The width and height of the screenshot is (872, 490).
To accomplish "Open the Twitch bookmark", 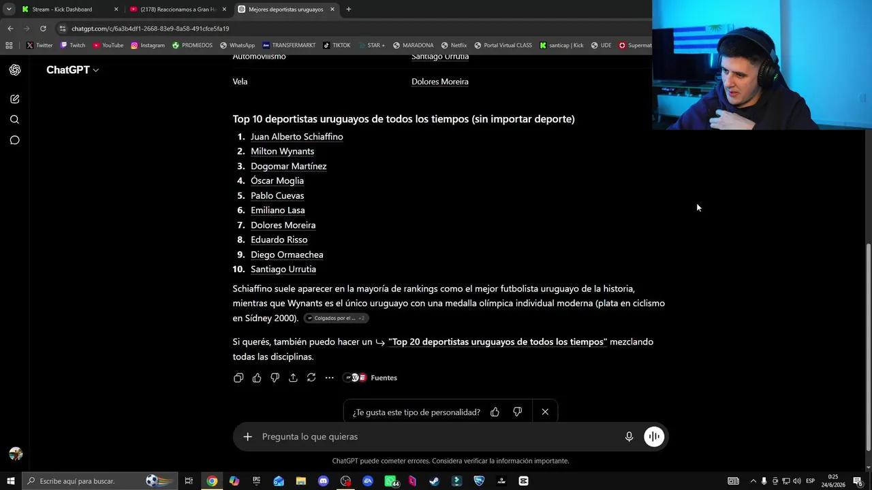I will (x=73, y=46).
